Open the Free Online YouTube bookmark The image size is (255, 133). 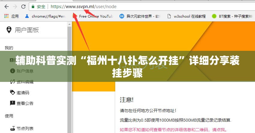click(93, 16)
